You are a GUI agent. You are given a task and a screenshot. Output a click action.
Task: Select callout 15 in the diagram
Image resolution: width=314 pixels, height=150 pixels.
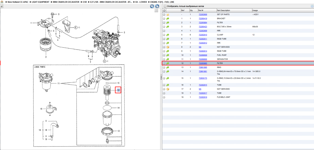pos(118,83)
